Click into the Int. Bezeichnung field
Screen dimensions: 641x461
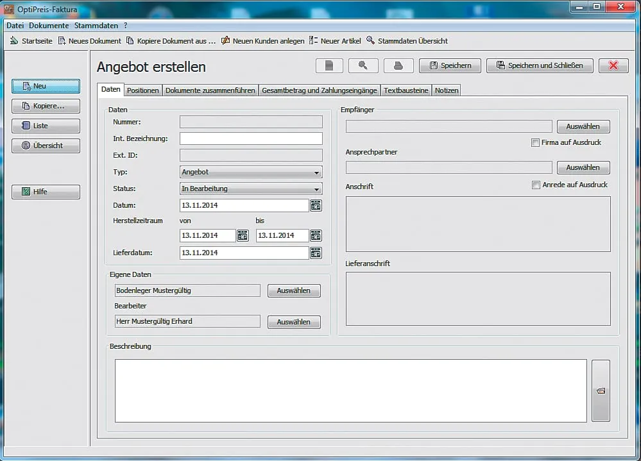pyautogui.click(x=251, y=139)
